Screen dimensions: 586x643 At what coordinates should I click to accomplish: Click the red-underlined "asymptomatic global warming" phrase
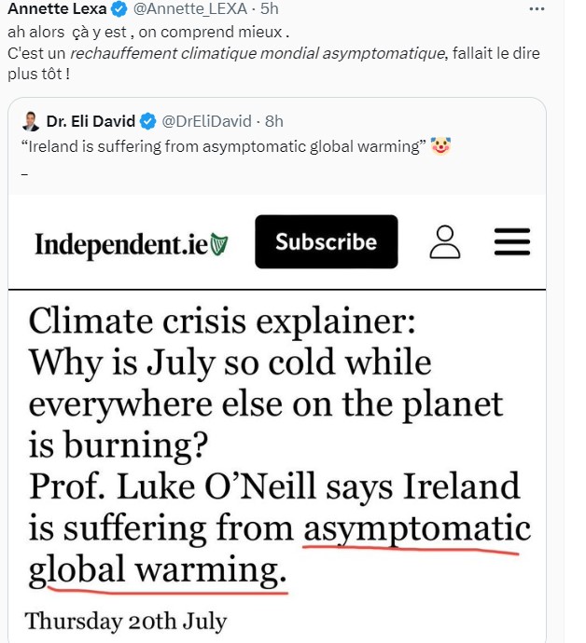coord(416,531)
